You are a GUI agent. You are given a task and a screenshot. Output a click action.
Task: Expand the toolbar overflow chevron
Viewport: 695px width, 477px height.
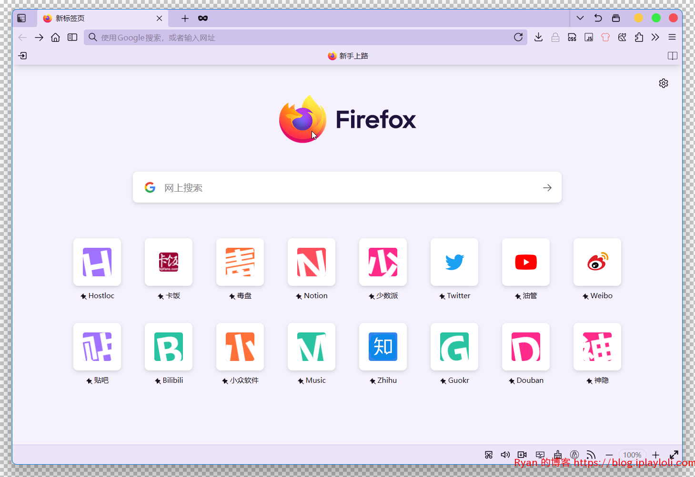655,38
